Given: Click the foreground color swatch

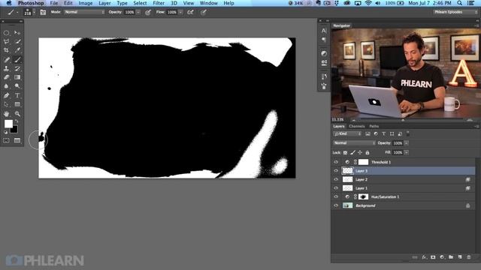Looking at the screenshot, I should tap(8, 124).
